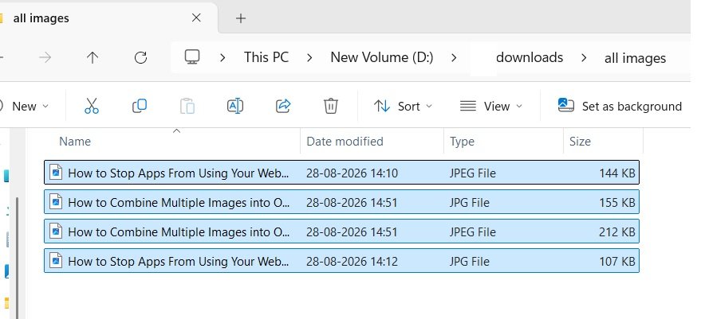Open the Sort dropdown menu
This screenshot has width=701, height=319.
(404, 106)
